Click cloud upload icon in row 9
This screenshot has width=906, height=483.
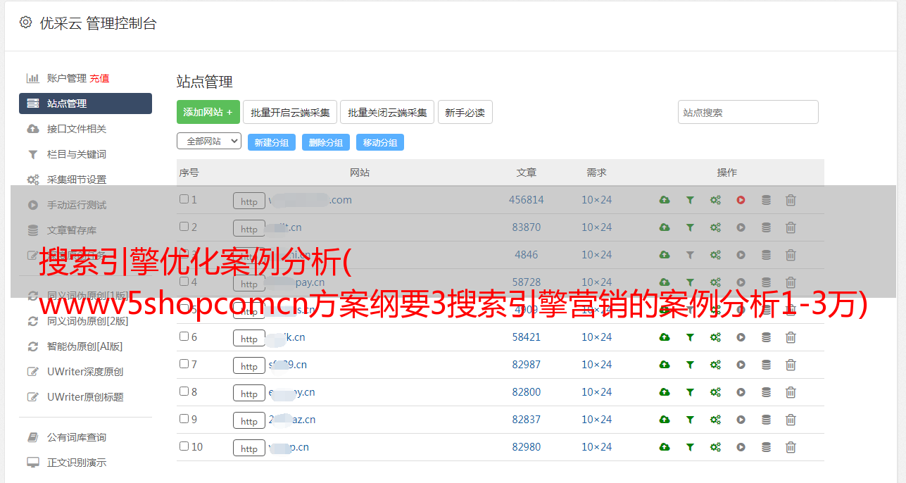(665, 420)
